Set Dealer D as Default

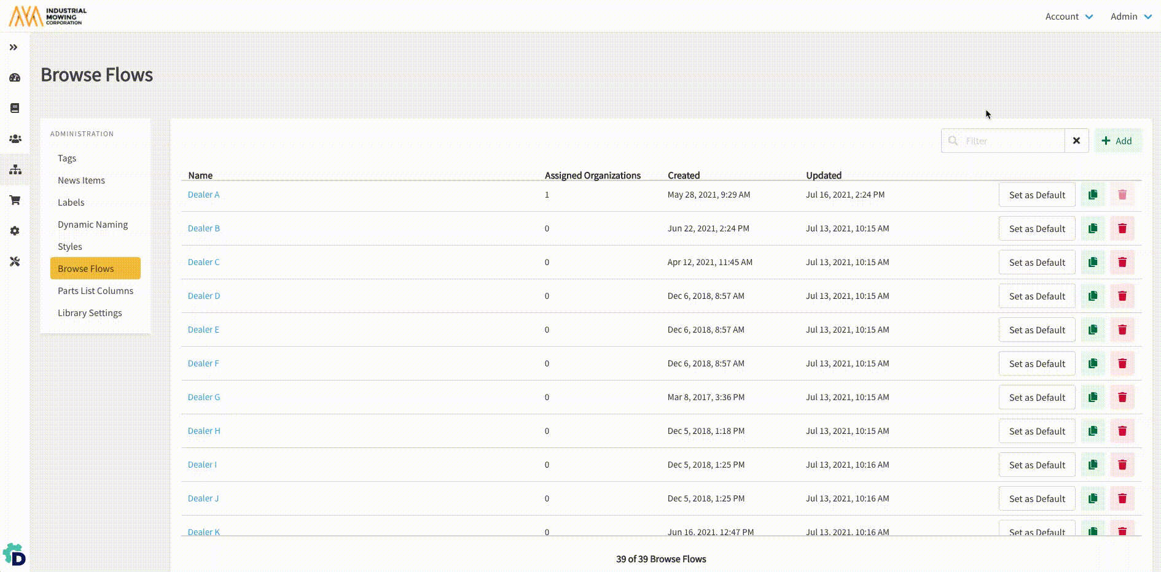1036,296
